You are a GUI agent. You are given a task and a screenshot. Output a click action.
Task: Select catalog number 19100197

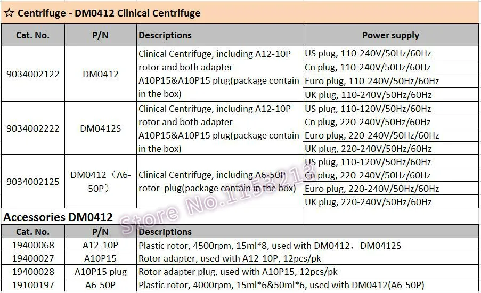tap(33, 284)
